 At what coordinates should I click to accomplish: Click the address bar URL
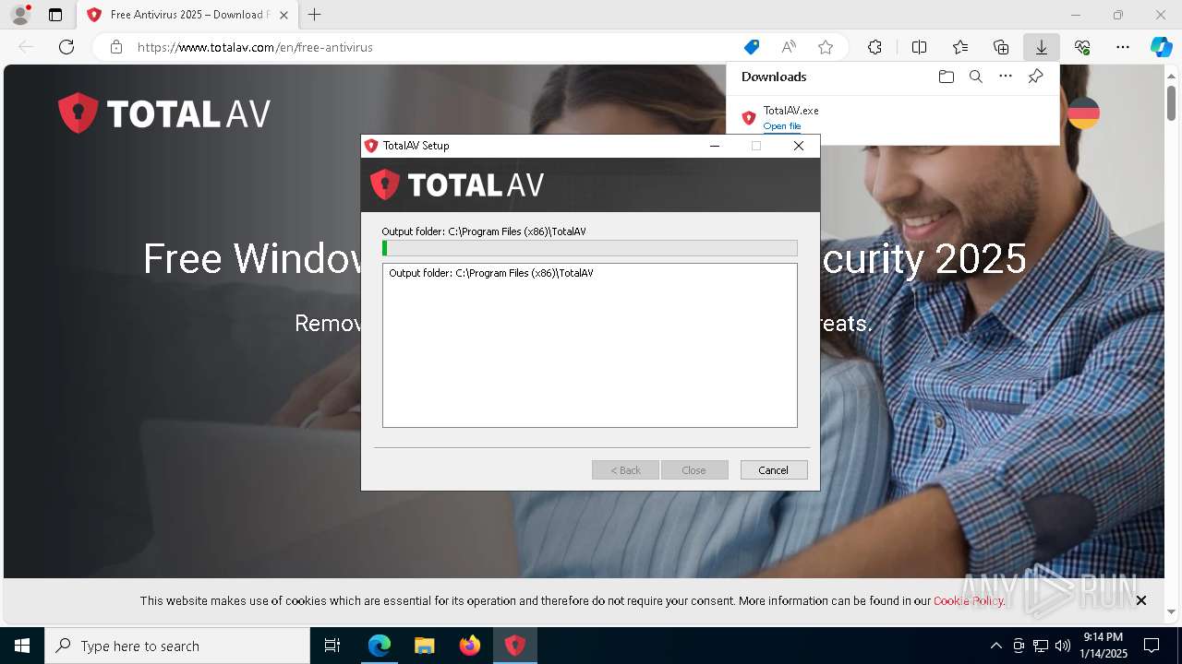pos(255,47)
